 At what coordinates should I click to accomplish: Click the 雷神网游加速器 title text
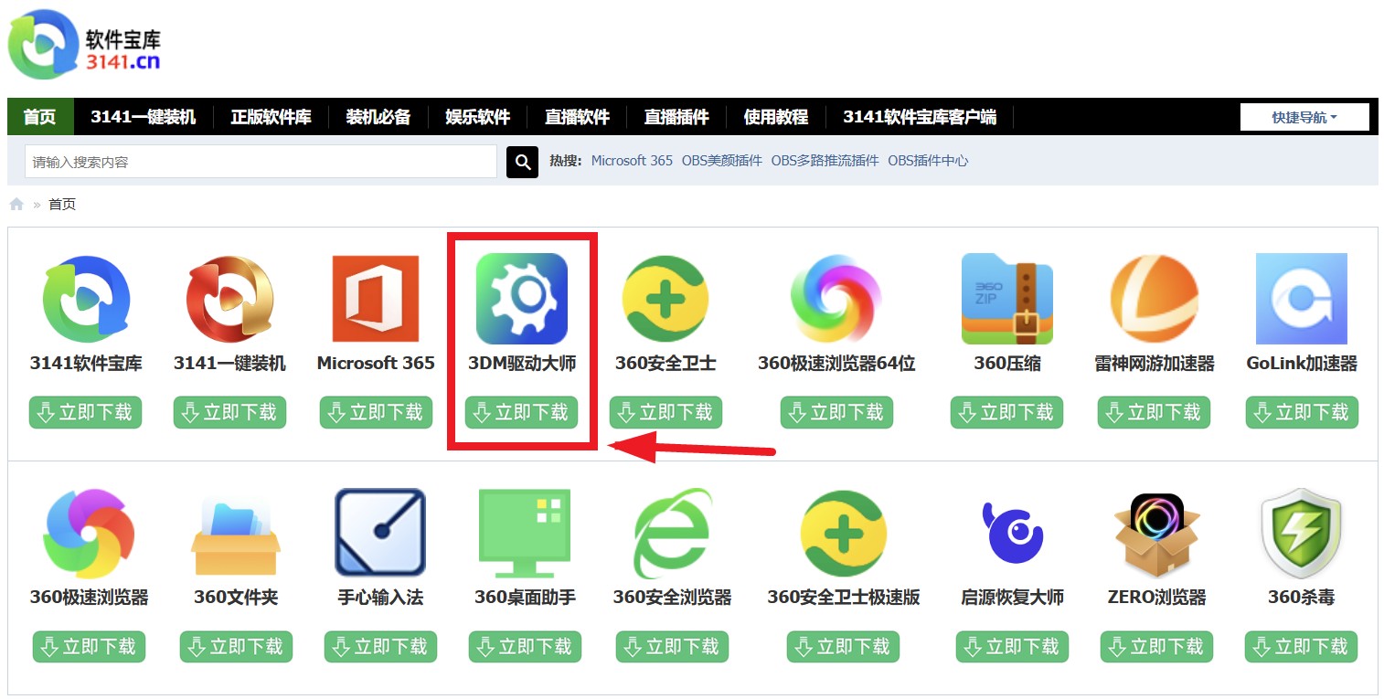click(x=1154, y=364)
